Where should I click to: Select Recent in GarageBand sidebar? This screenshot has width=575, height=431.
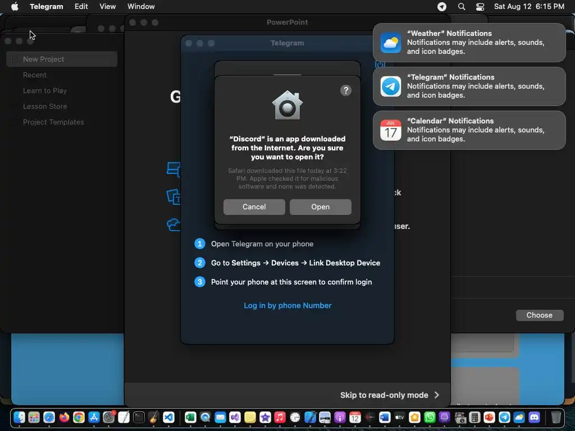pos(34,75)
